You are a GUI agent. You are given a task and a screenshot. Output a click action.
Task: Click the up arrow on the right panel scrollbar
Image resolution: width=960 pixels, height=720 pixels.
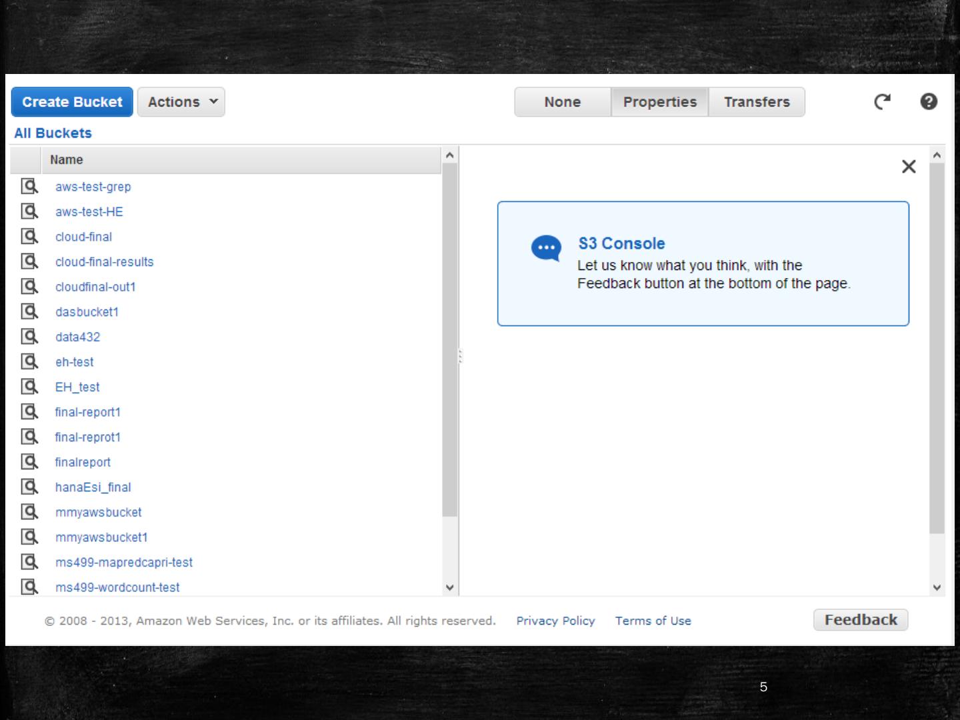tap(937, 155)
